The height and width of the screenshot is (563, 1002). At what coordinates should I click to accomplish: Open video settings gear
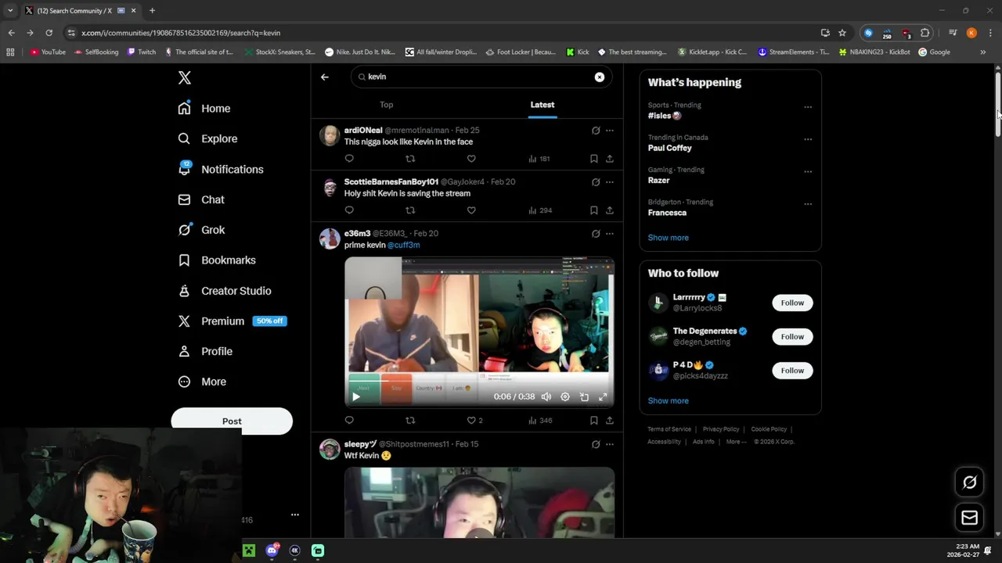click(565, 397)
